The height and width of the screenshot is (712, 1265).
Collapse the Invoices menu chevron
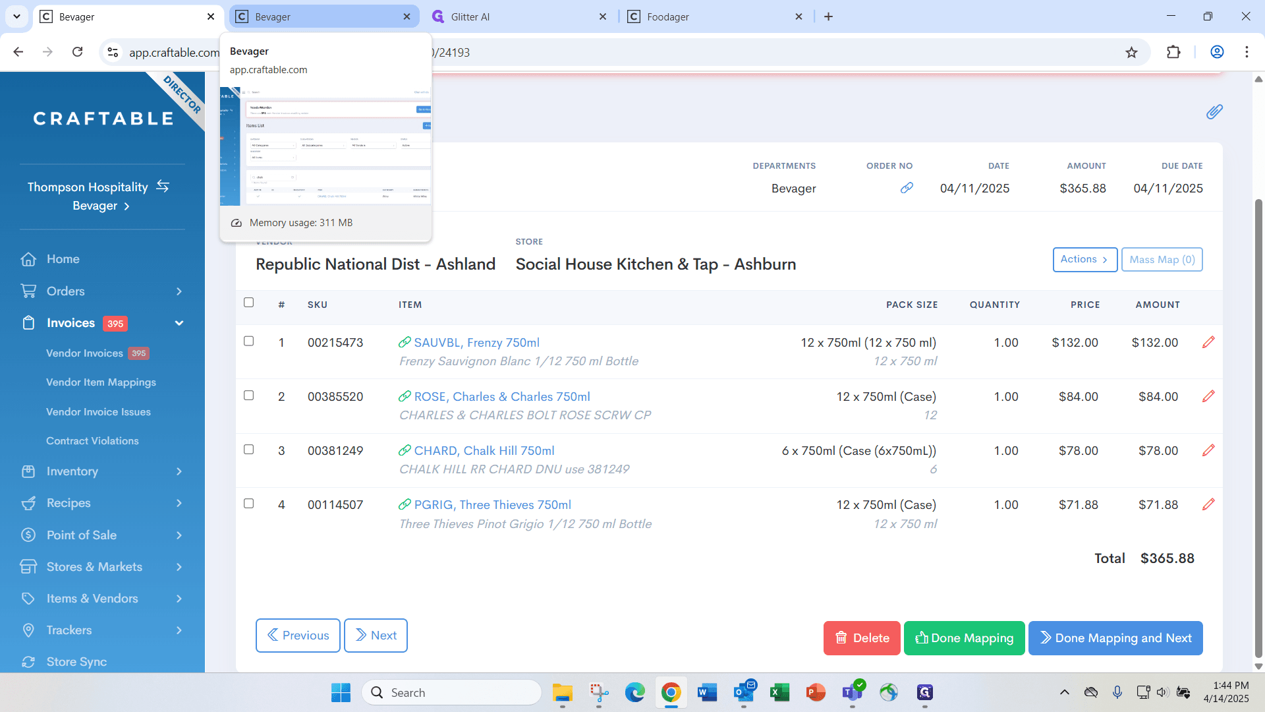179,323
